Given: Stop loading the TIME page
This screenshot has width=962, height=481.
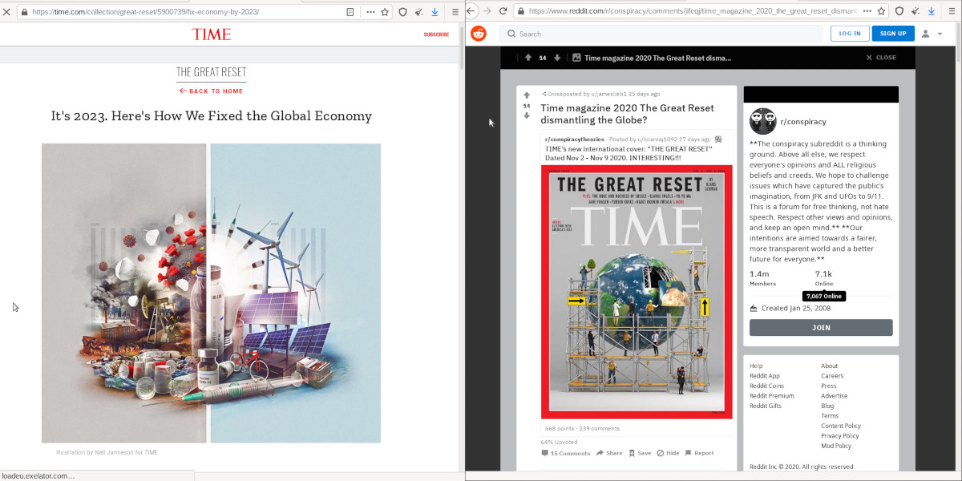Looking at the screenshot, I should [6, 12].
